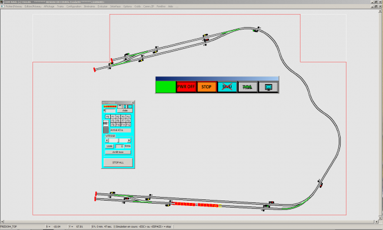Click the train icon button in toolbar
This screenshot has height=230, width=383.
[x=247, y=87]
